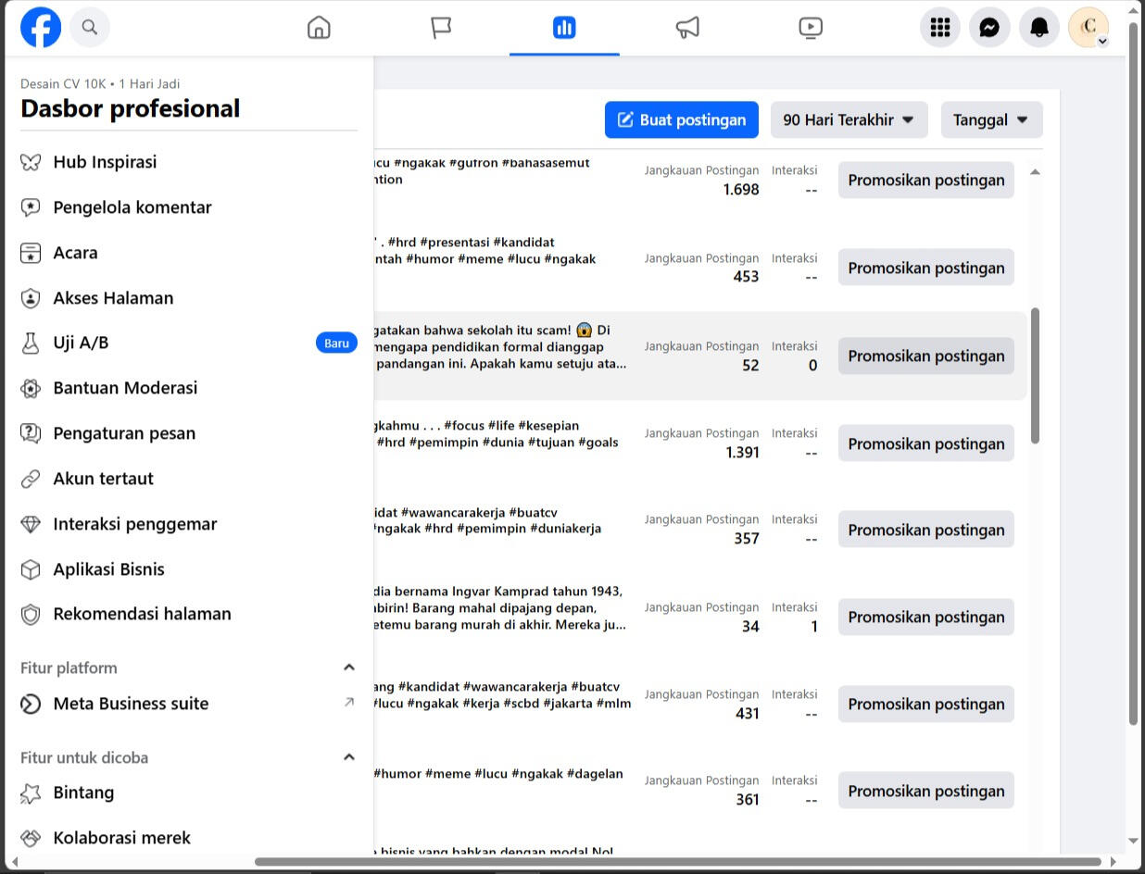
Task: Open the notifications bell icon
Action: (x=1039, y=28)
